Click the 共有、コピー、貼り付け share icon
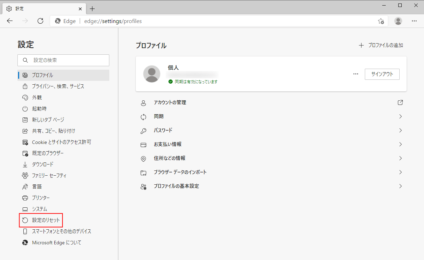Viewport: 424px width, 260px height. pos(25,131)
